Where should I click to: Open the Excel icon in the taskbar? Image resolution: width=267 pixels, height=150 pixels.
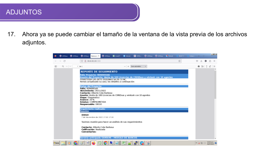coord(123,143)
